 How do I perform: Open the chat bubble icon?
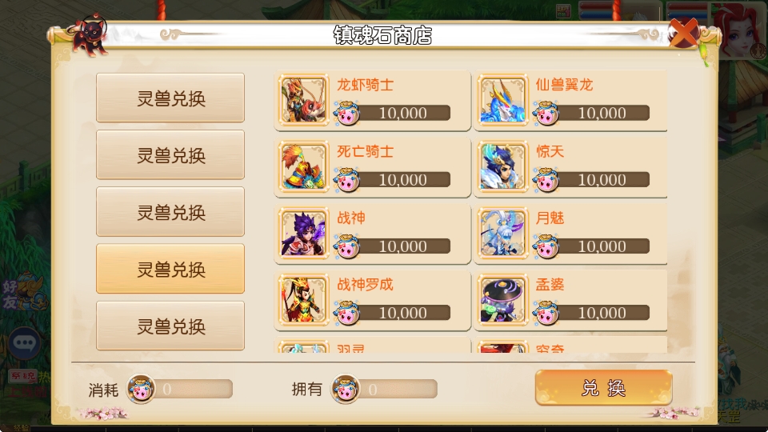(25, 342)
